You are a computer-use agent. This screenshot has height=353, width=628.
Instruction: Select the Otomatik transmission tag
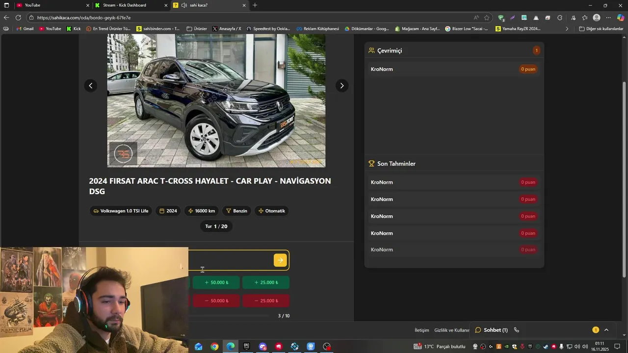tap(271, 211)
